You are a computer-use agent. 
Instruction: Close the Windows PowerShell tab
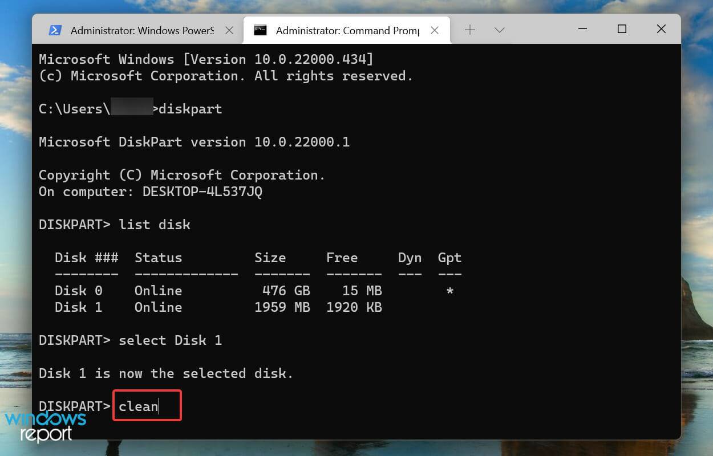click(230, 30)
